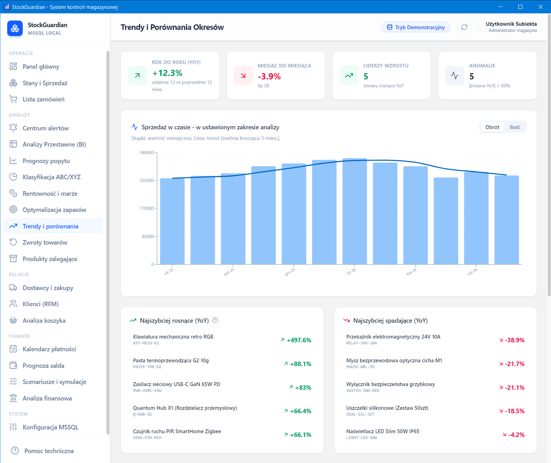551x463 pixels.
Task: Navigate to Centrum alertów
Action: point(53,128)
